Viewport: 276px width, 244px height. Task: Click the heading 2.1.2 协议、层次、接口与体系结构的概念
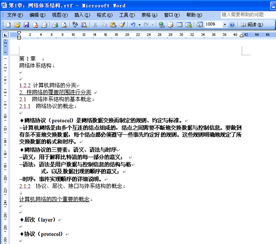click(x=71, y=186)
